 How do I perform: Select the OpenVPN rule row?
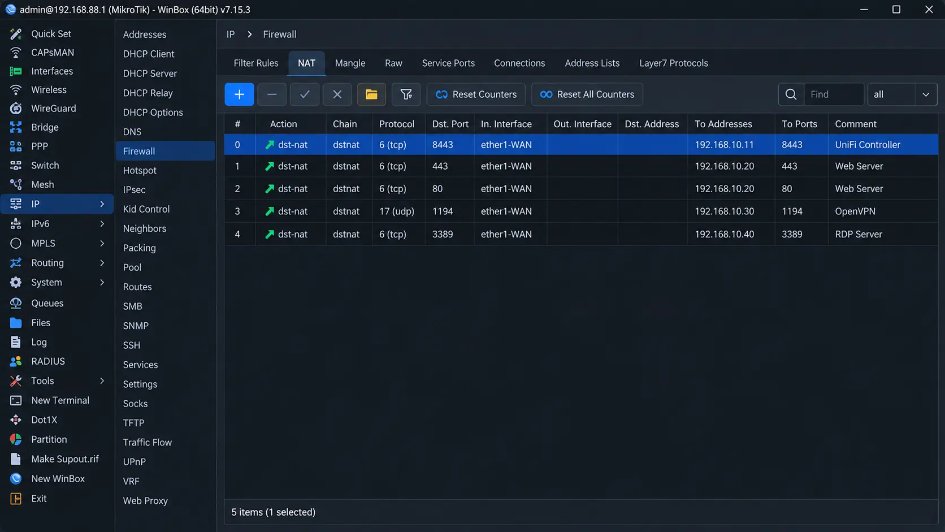point(581,211)
